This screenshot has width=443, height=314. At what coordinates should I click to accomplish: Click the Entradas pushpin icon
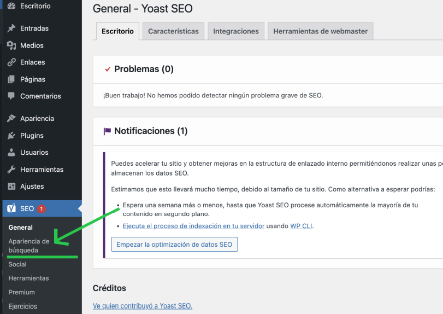(x=11, y=28)
